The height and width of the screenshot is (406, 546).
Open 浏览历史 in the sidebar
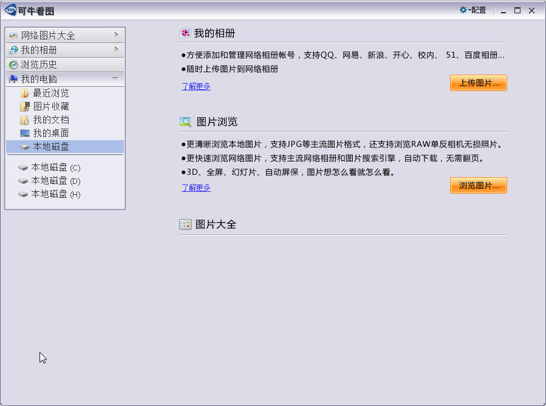click(65, 64)
